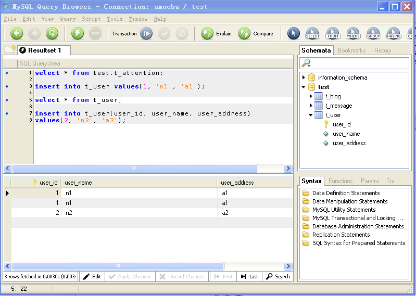Switch to the History tab
This screenshot has width=416, height=296.
point(383,50)
